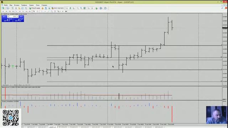Toggle the Авто-торговля button
Screen dimensions: 228x128
tap(57, 8)
